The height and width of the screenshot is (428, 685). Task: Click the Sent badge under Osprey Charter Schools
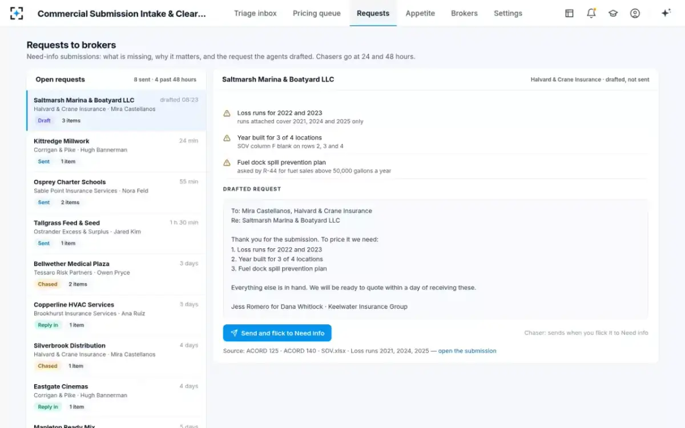click(x=44, y=203)
